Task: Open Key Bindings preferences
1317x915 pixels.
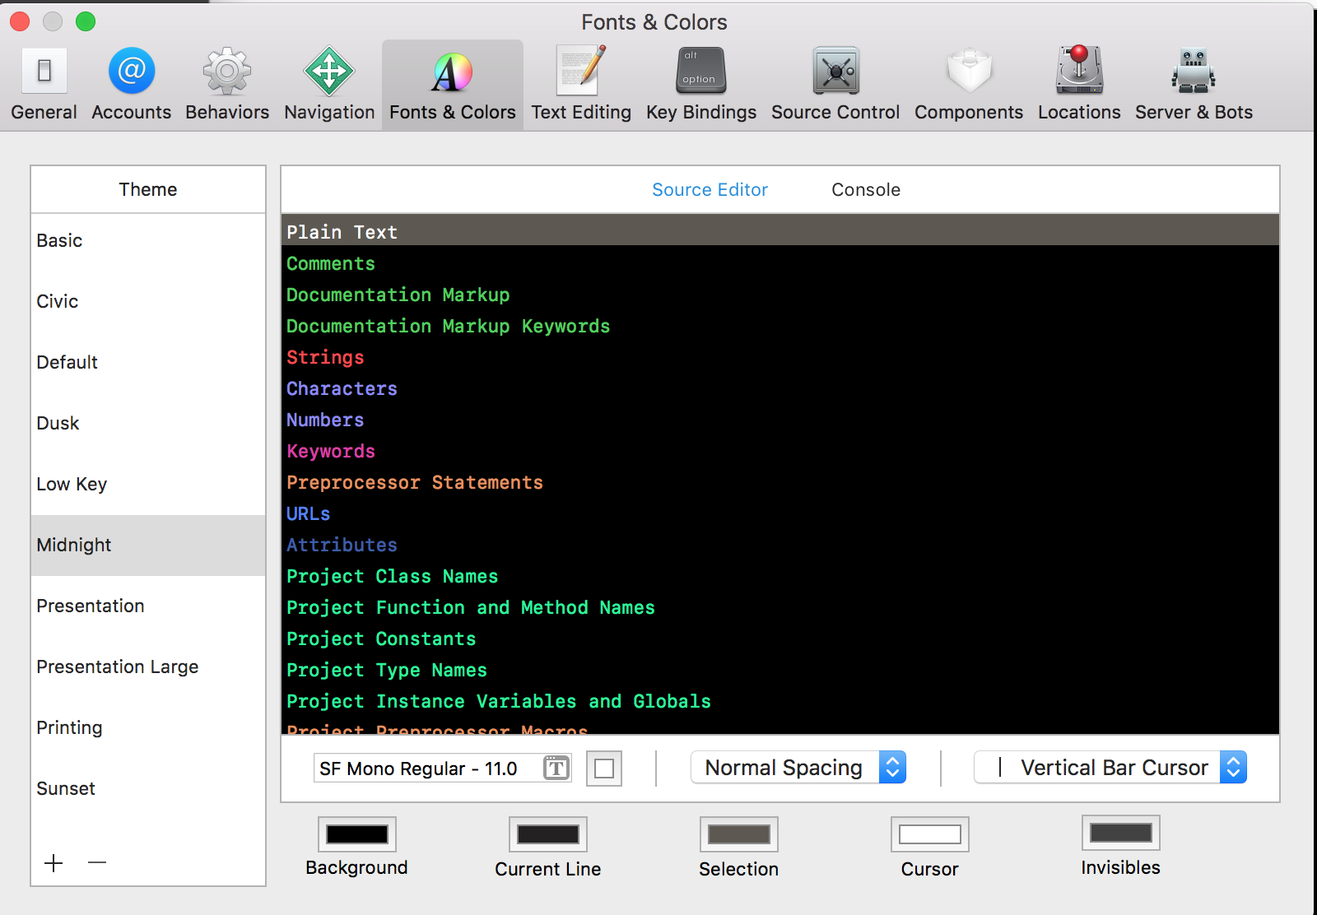Action: coord(700,82)
